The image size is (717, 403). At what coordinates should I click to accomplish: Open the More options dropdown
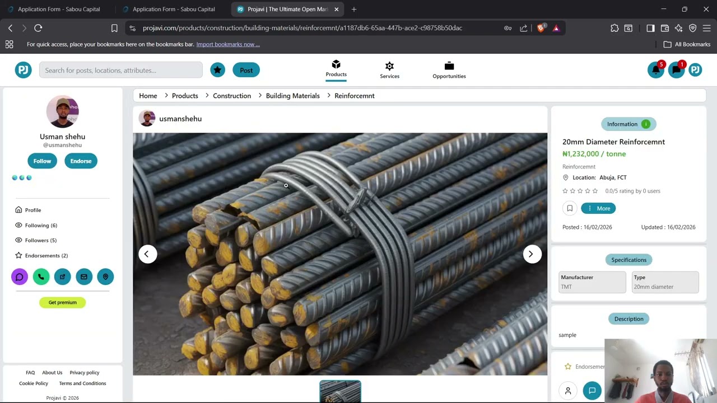tap(598, 208)
